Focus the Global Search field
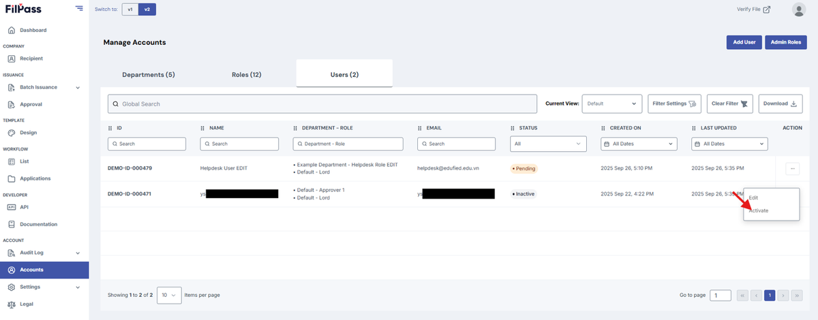818x320 pixels. (x=322, y=103)
